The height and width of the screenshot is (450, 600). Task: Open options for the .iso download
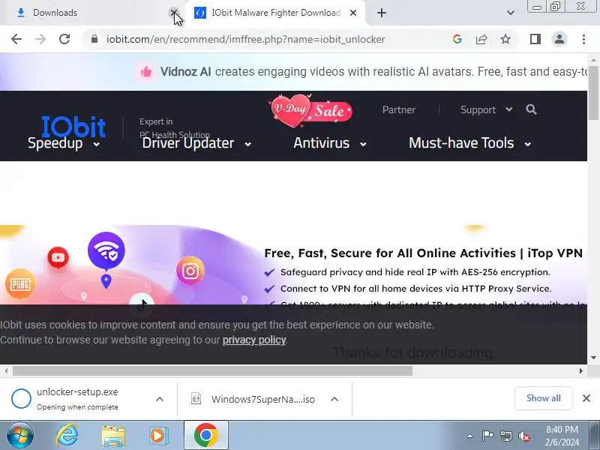pyautogui.click(x=334, y=399)
